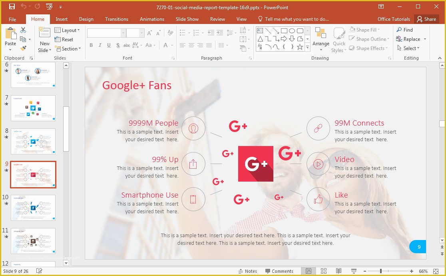The width and height of the screenshot is (446, 276).
Task: Start Slide Show from status bar icon
Action: click(354, 271)
